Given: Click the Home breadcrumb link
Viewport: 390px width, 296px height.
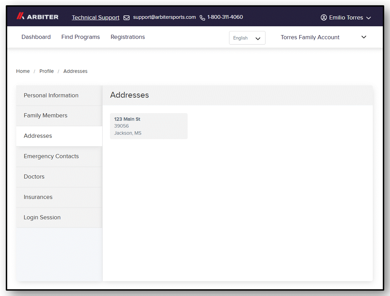Looking at the screenshot, I should 23,71.
